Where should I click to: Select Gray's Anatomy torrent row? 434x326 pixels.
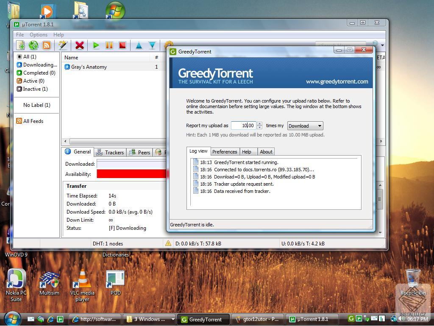pos(114,67)
